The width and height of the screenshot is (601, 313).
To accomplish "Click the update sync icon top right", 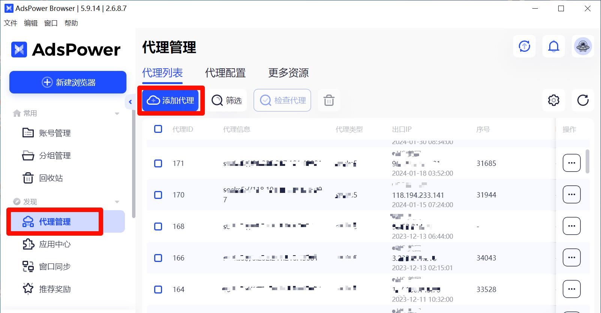I will (x=524, y=47).
